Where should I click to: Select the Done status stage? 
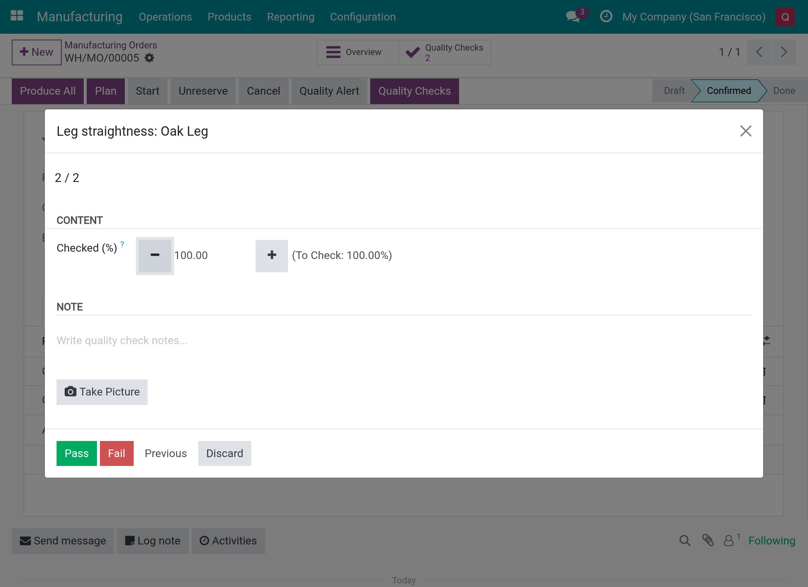(784, 91)
